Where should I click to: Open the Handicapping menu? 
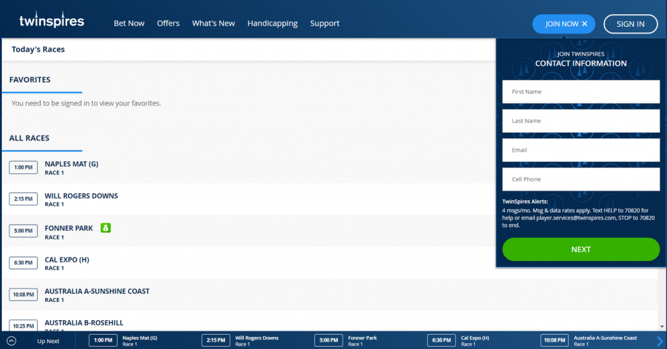tap(272, 24)
